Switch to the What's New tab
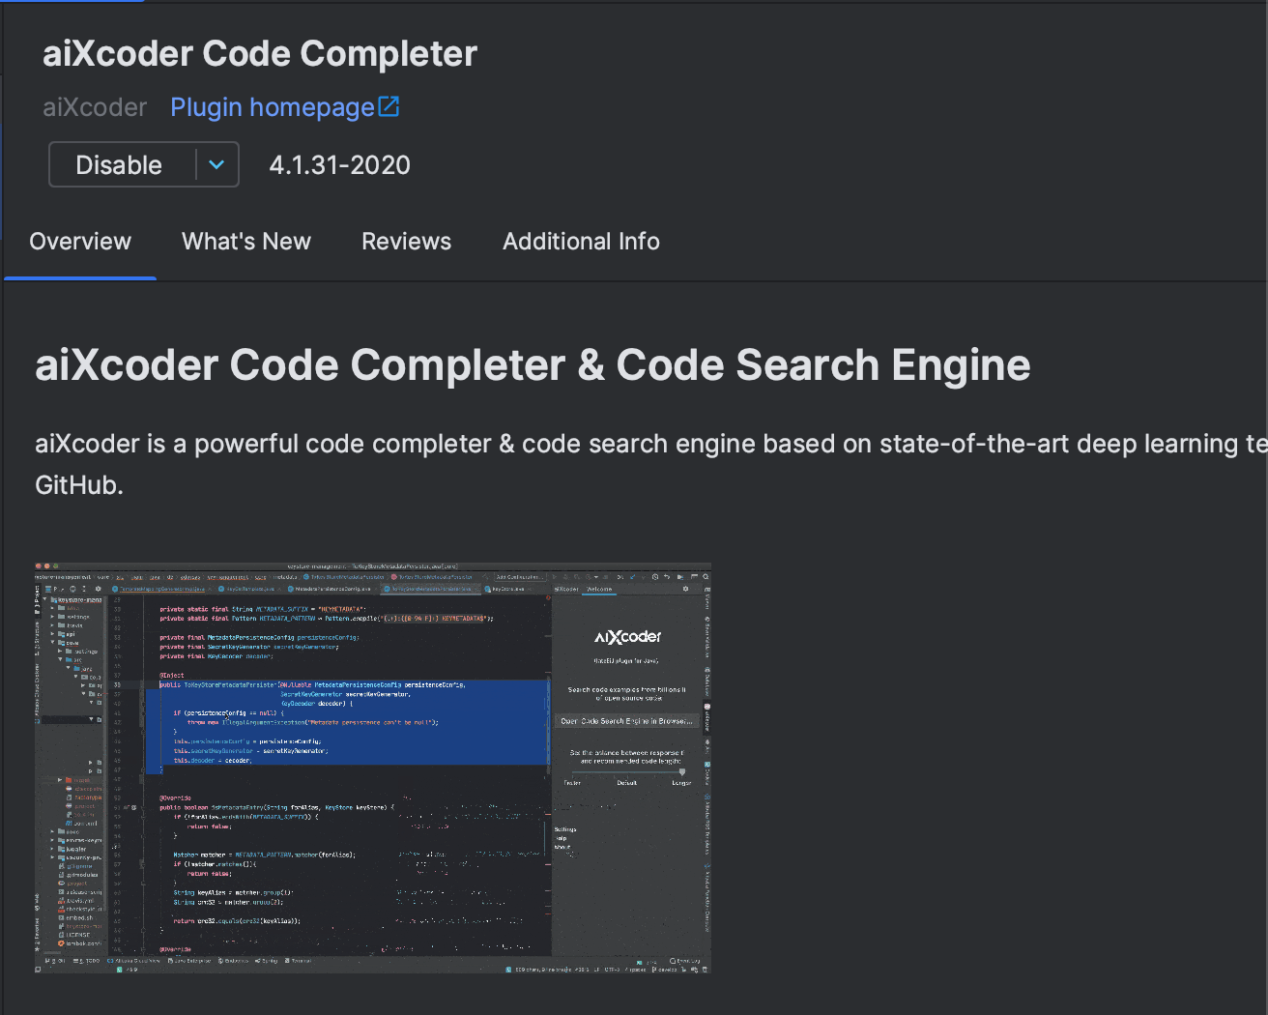 pyautogui.click(x=246, y=242)
